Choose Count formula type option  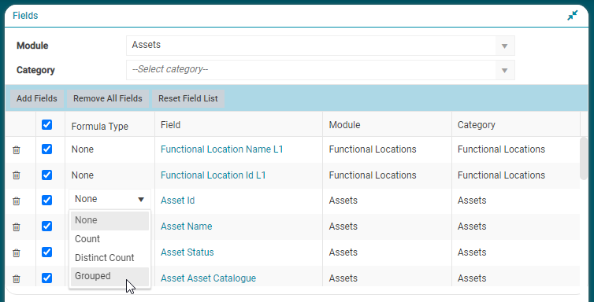[x=110, y=239]
